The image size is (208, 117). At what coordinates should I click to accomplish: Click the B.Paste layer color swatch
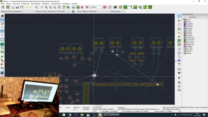(185, 28)
